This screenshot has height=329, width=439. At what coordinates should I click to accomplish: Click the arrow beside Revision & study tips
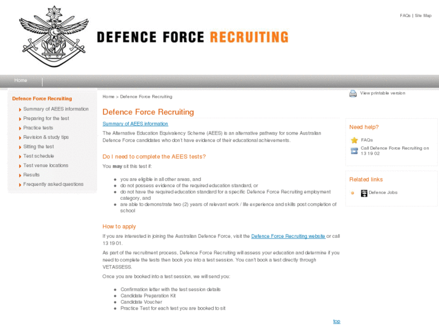(20, 138)
